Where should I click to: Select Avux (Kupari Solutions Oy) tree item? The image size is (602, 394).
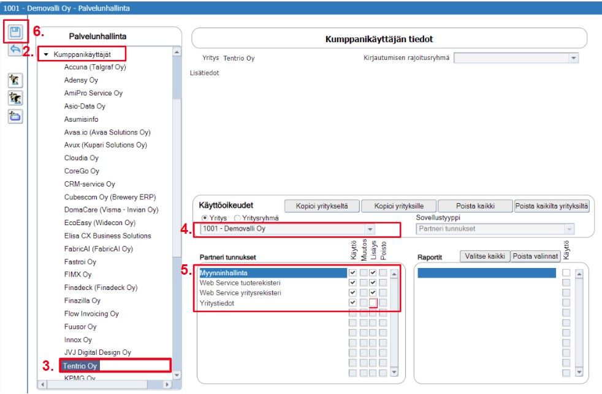105,145
